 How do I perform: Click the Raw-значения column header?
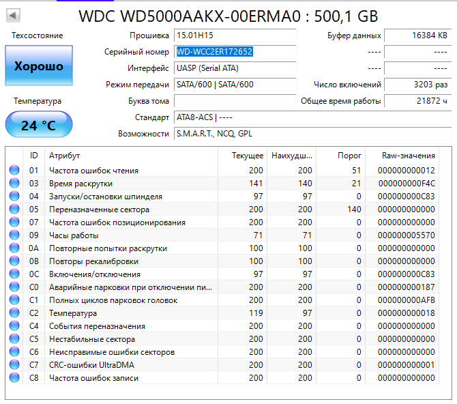tap(402, 156)
